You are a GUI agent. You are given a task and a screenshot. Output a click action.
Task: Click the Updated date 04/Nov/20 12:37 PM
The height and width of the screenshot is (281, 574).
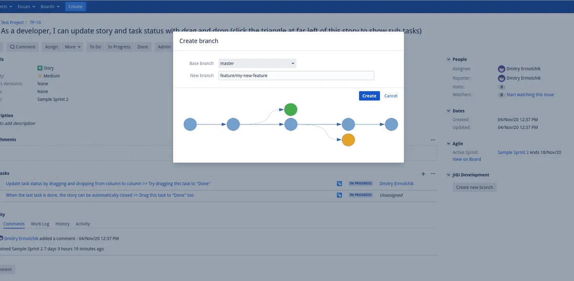pyautogui.click(x=518, y=128)
